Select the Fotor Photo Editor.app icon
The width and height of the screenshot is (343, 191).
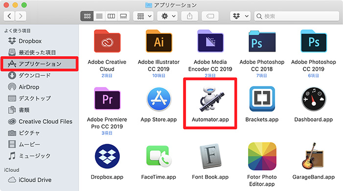(x=262, y=156)
